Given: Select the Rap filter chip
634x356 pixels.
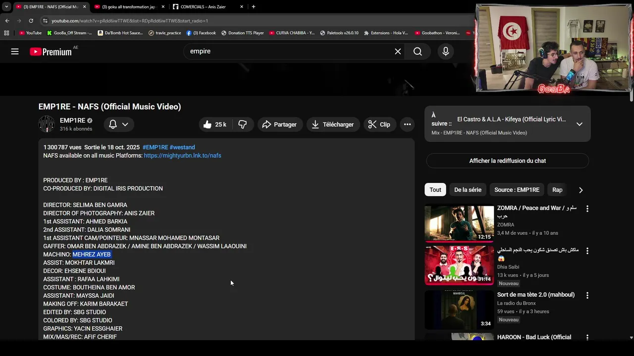Looking at the screenshot, I should pyautogui.click(x=557, y=190).
